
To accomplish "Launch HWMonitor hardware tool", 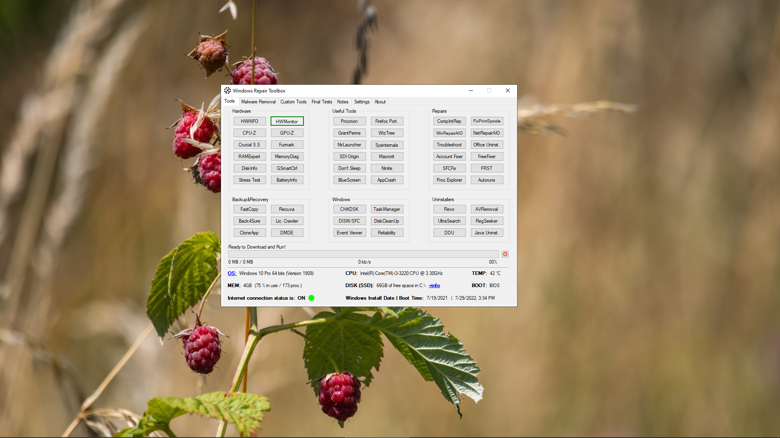I will (287, 121).
